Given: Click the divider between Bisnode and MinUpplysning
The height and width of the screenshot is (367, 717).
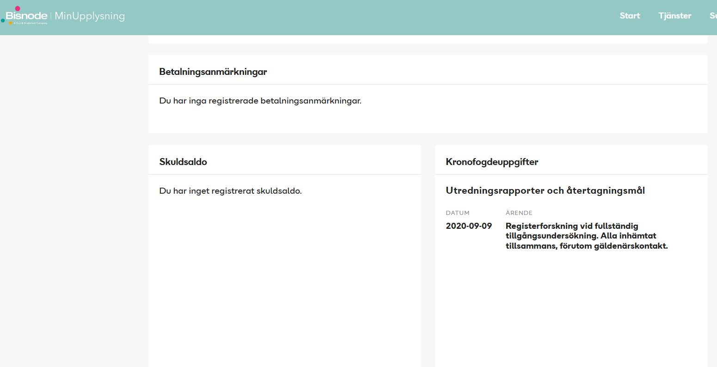Looking at the screenshot, I should (51, 16).
